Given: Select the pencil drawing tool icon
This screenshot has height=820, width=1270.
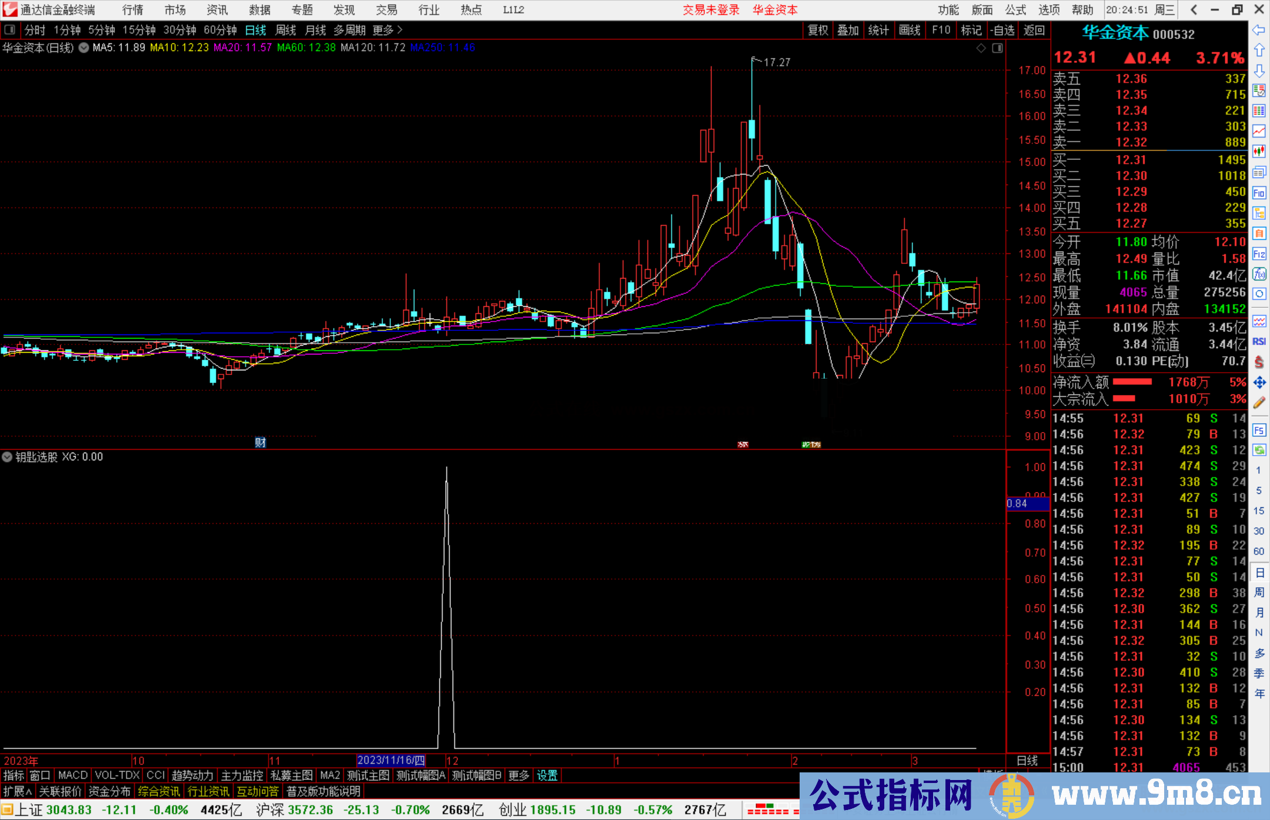Looking at the screenshot, I should (1259, 403).
